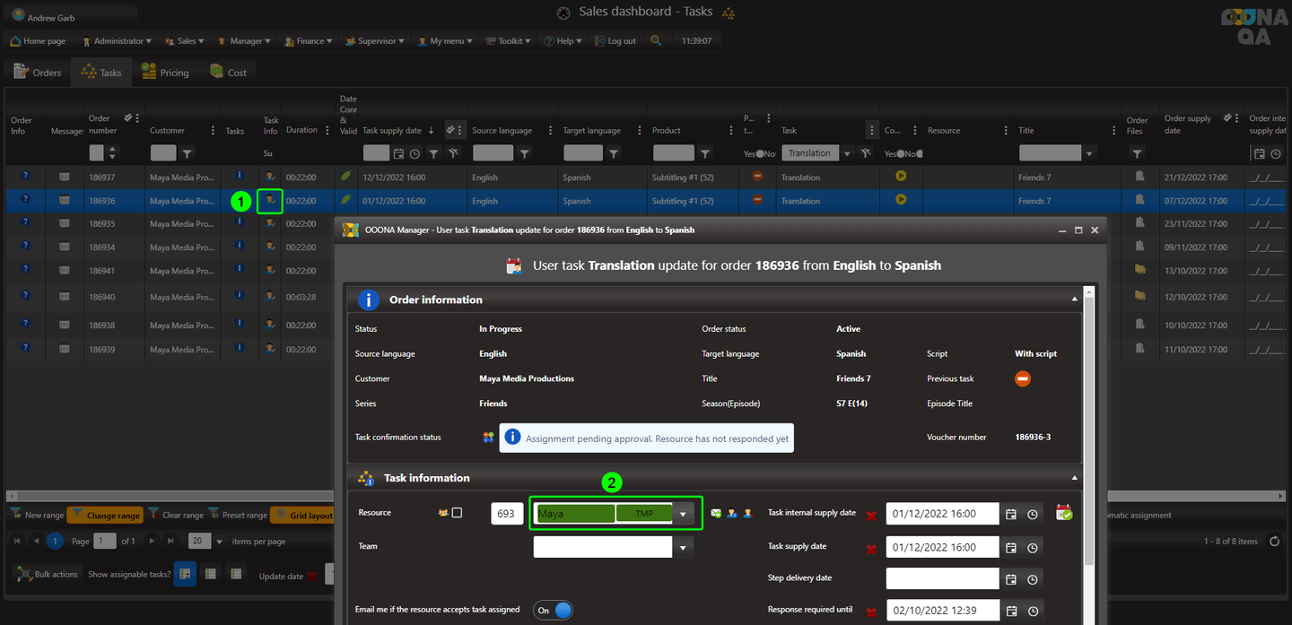Collapse the Order information section

tap(1074, 299)
